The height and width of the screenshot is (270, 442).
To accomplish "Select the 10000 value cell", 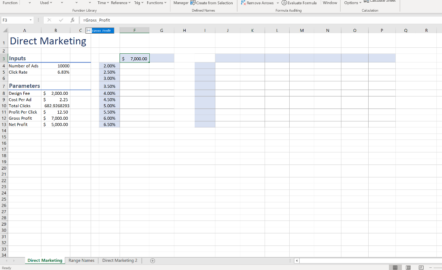I will click(56, 66).
